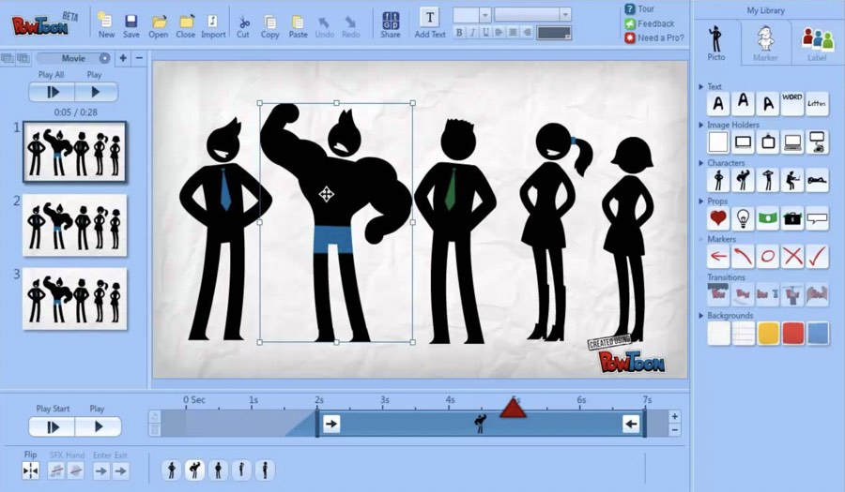Collapse the Characters section in library
Screen dimensions: 845x492
(701, 163)
